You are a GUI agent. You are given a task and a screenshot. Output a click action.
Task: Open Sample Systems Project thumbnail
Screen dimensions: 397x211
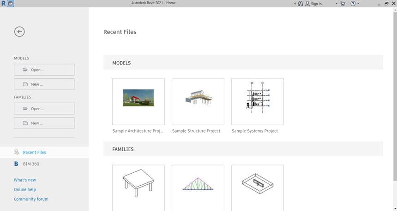point(258,102)
